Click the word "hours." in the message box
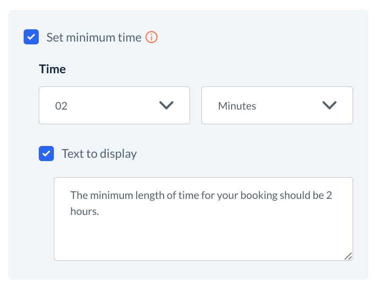This screenshot has height=291, width=381. (85, 212)
